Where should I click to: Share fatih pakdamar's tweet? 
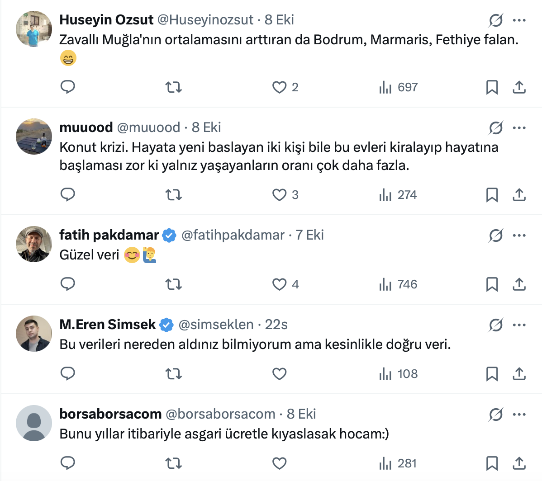(519, 284)
